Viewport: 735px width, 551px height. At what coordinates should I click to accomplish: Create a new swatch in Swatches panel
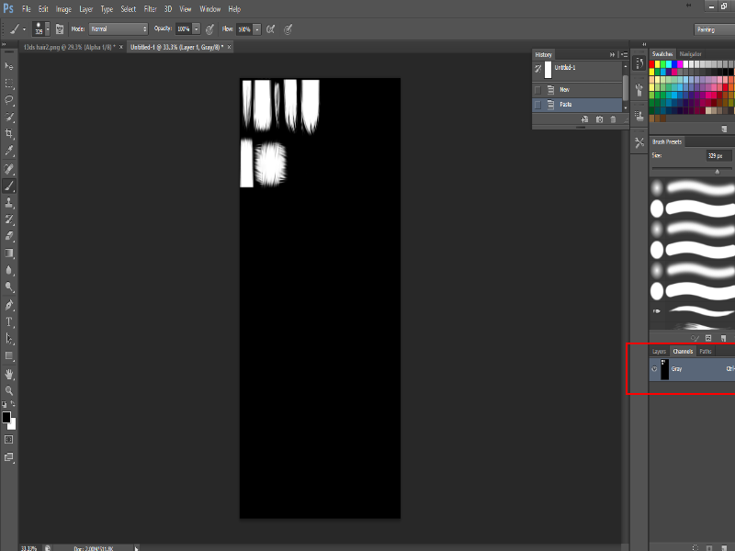click(724, 129)
